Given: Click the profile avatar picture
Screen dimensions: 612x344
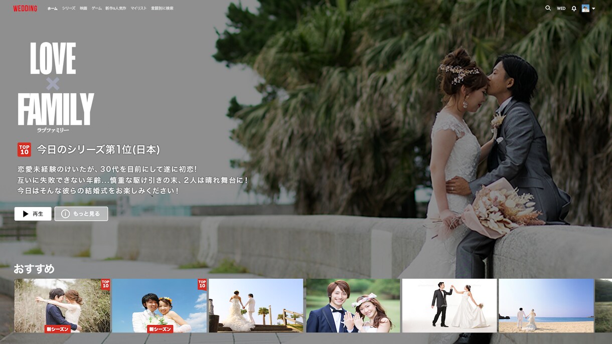Looking at the screenshot, I should (x=585, y=8).
